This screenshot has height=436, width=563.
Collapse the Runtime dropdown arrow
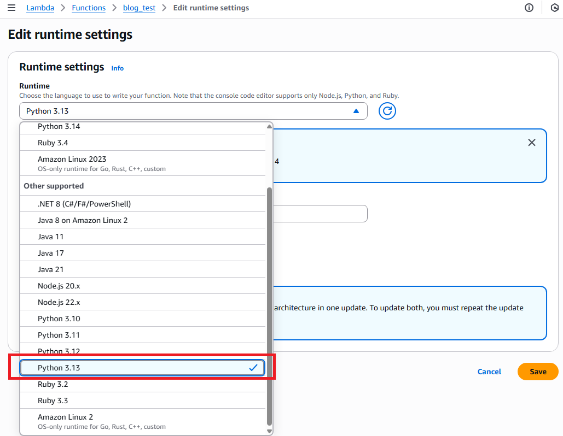(356, 111)
